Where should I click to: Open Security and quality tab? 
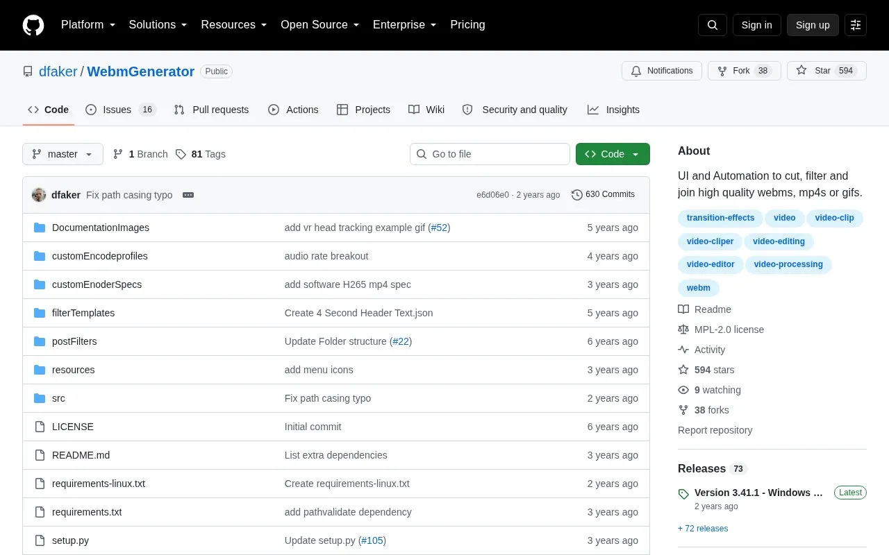[x=515, y=110]
